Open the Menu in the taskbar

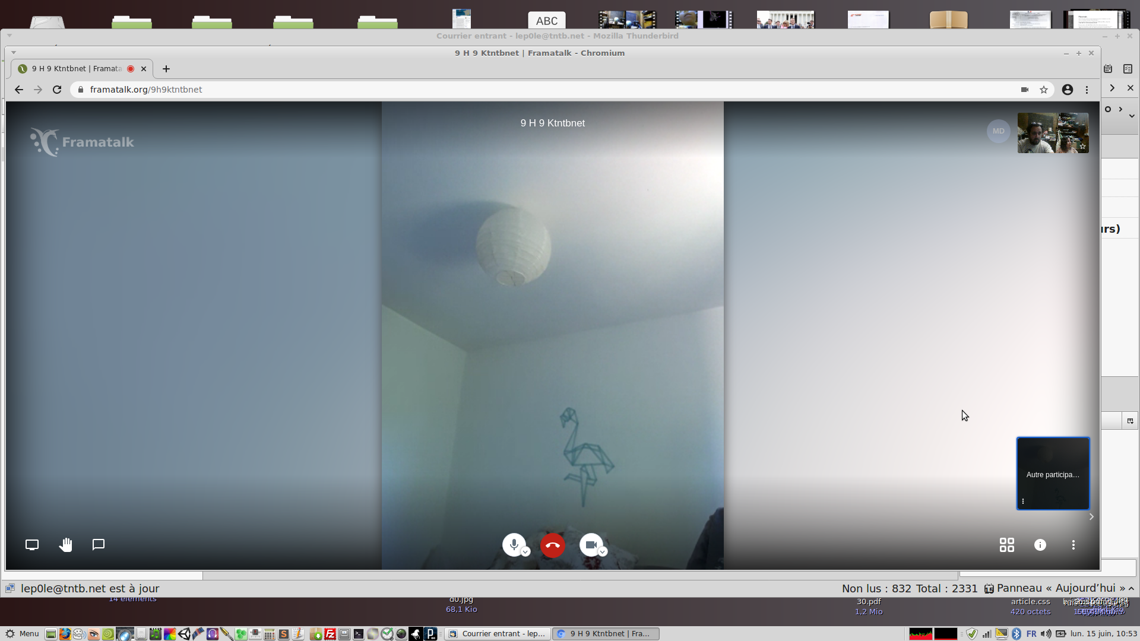click(x=22, y=633)
